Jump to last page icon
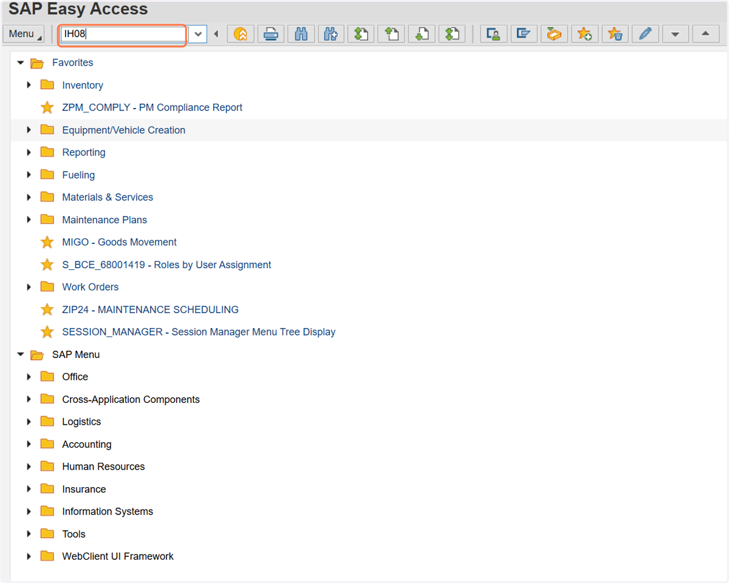 click(451, 34)
